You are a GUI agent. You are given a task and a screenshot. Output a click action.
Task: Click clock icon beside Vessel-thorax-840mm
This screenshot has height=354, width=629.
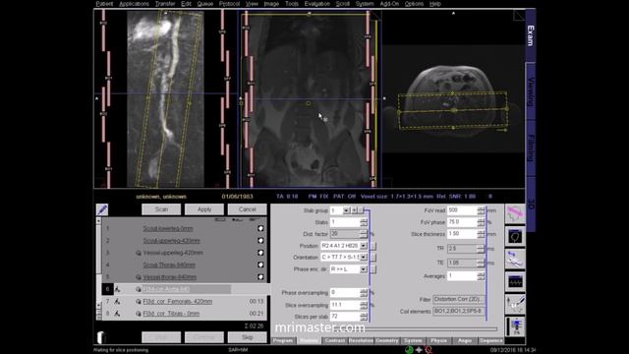139,277
